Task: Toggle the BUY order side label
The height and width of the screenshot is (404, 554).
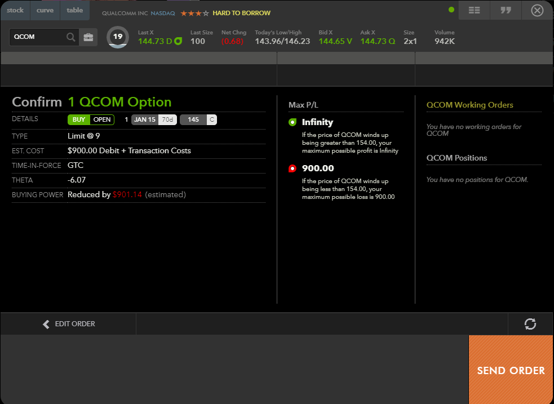Action: [79, 119]
